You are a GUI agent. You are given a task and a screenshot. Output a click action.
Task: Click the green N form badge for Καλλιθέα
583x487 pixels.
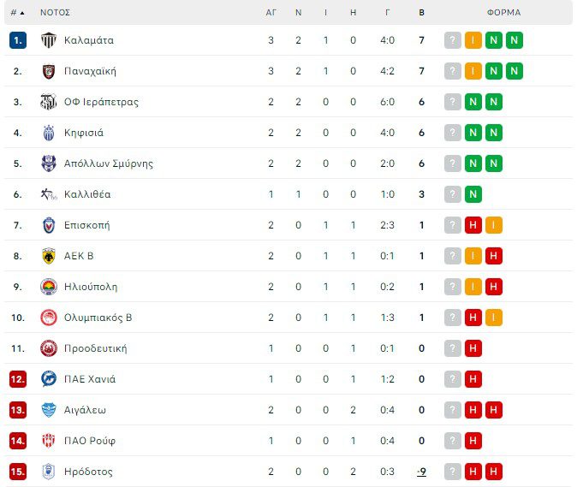(473, 194)
